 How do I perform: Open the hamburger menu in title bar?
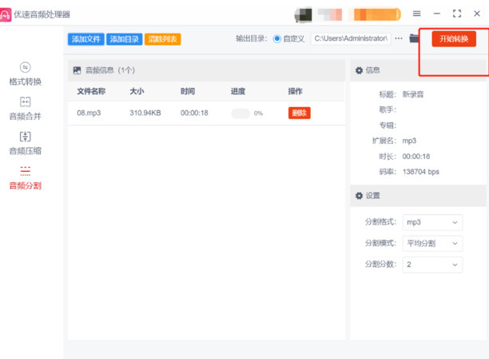click(416, 14)
